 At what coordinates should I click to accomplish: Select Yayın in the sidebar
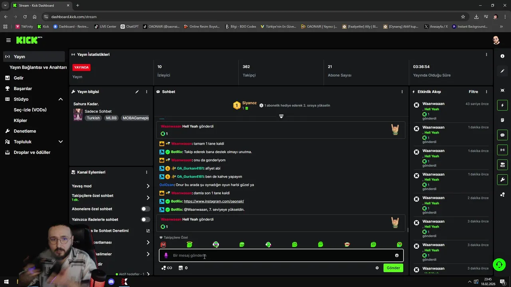[x=34, y=57]
